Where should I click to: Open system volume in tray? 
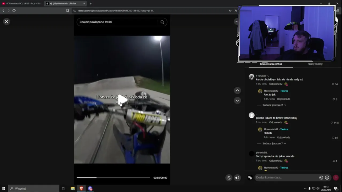tap(318, 189)
